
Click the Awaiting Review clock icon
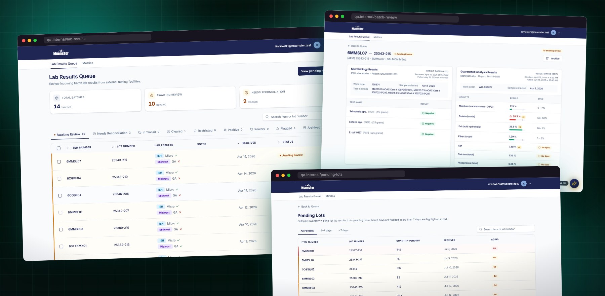click(x=152, y=96)
